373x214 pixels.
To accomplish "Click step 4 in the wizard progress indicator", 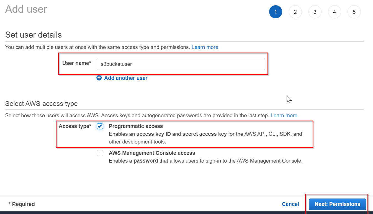I will click(x=335, y=12).
